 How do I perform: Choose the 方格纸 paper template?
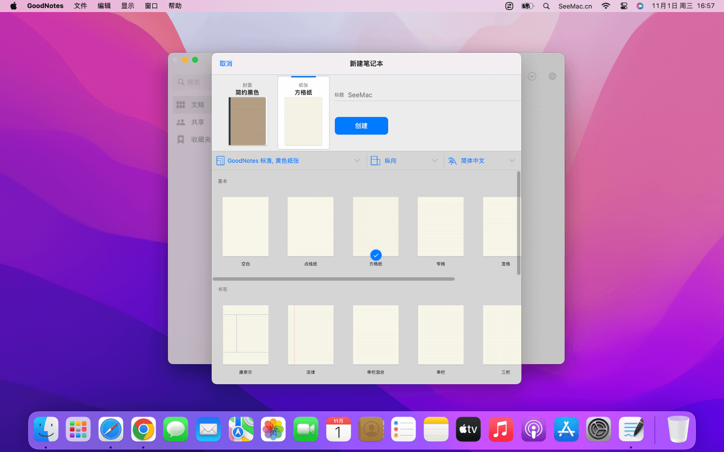click(376, 231)
